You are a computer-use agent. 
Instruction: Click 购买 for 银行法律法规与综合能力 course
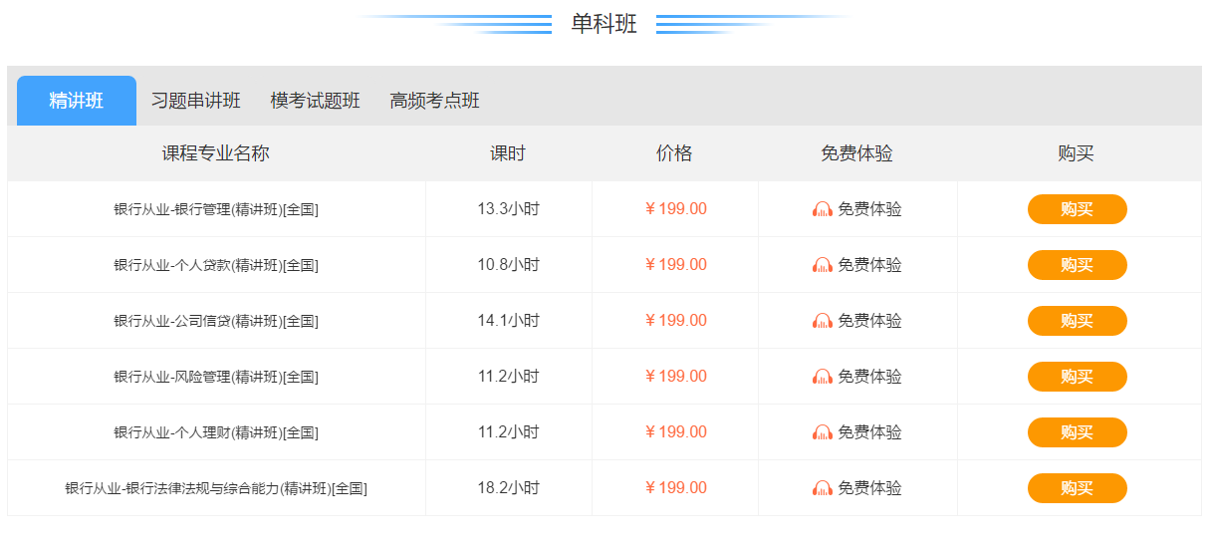(1078, 488)
